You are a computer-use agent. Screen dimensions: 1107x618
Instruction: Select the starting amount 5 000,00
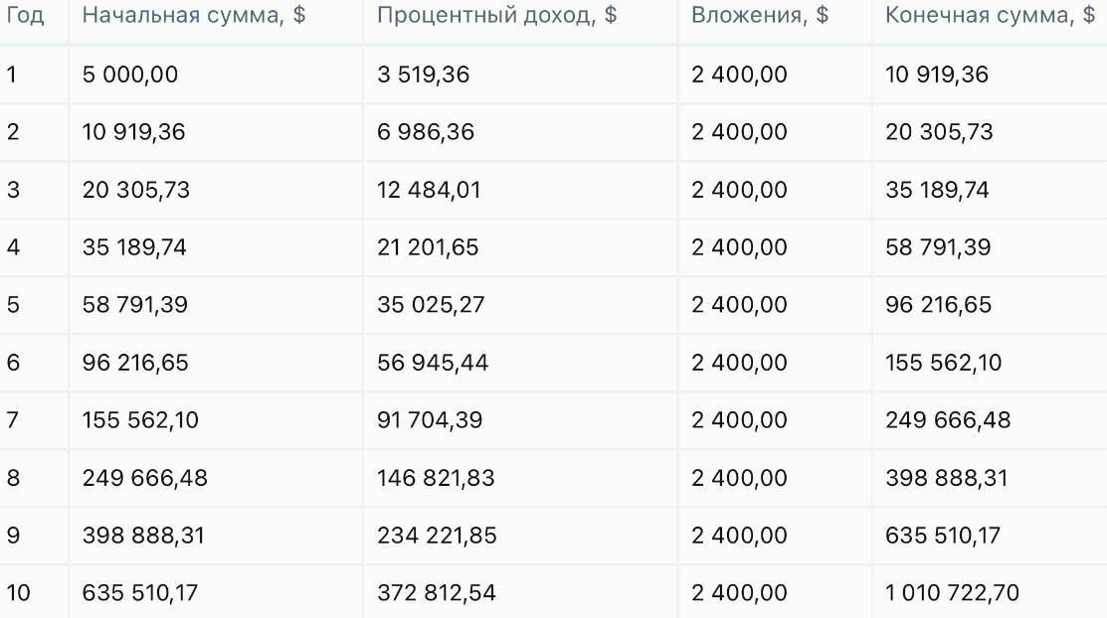point(130,75)
